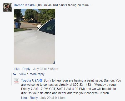Click the -Karen signature in Toyota's reply
The image size is (125, 101).
[x=104, y=93]
